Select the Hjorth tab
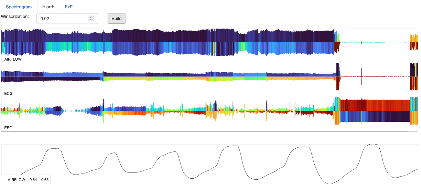 coord(48,7)
